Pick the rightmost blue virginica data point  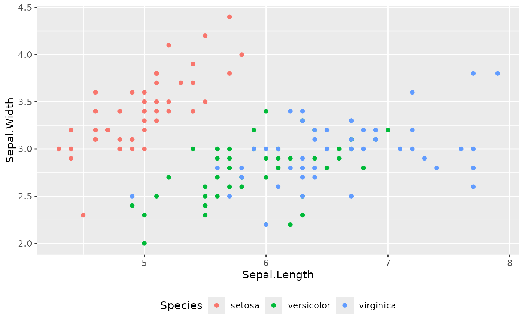(497, 74)
